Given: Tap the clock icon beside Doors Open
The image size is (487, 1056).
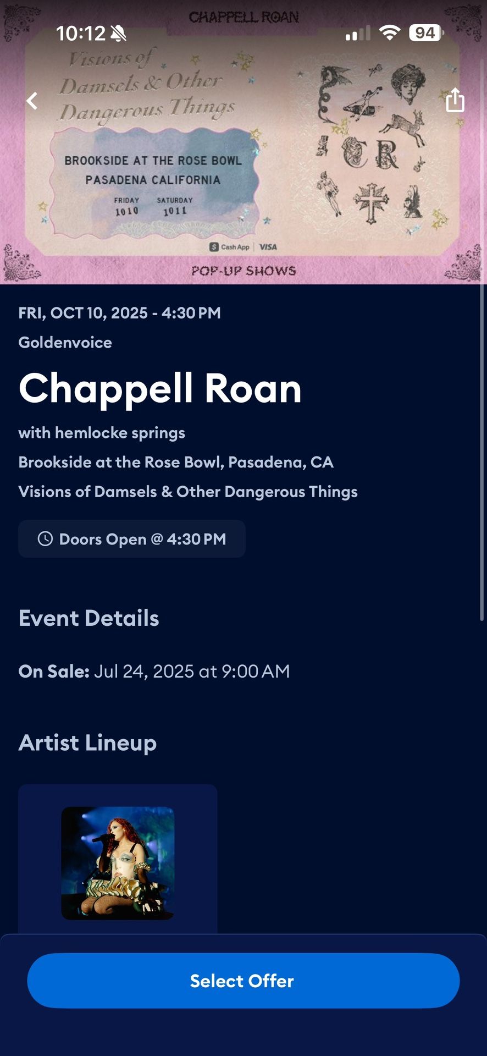Looking at the screenshot, I should click(45, 538).
